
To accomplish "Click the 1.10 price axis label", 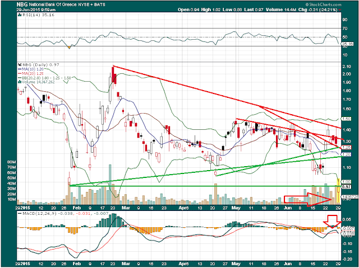I will 346,167.
